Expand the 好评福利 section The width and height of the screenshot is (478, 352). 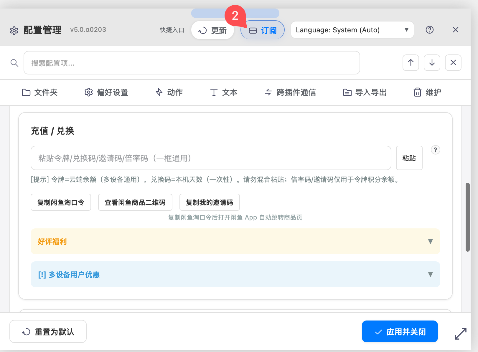[x=235, y=241]
